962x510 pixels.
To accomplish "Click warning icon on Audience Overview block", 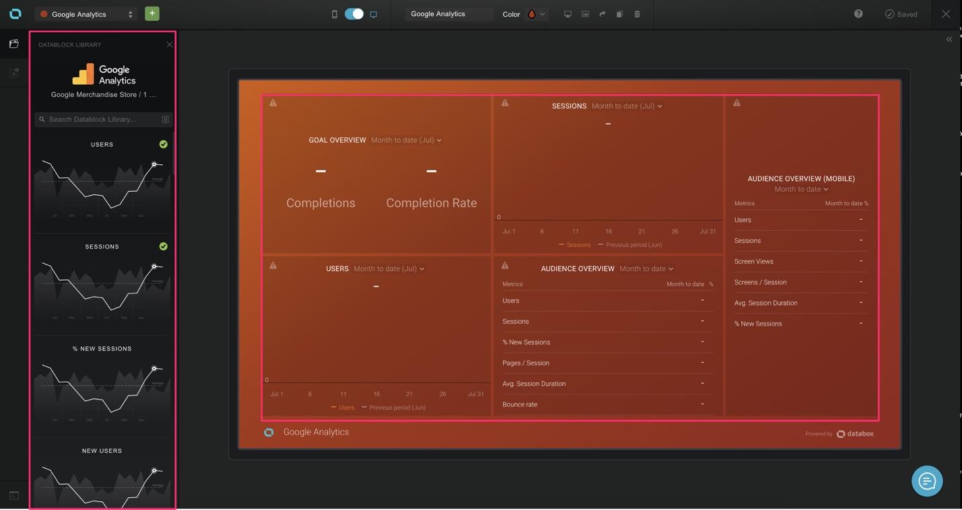I will tap(505, 265).
